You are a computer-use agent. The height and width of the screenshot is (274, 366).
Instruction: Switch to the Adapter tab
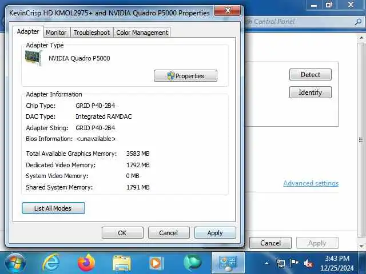pos(28,32)
